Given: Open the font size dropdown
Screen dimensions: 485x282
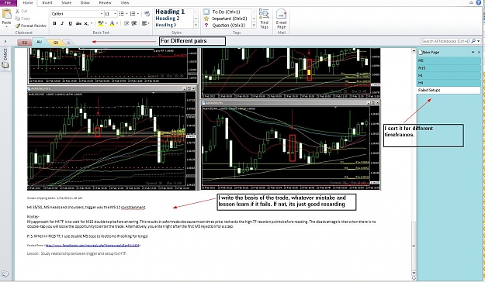Looking at the screenshot, I should [115, 14].
